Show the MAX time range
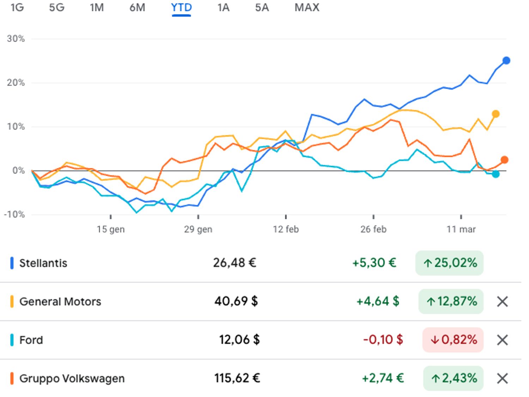Image resolution: width=529 pixels, height=397 pixels. pyautogui.click(x=307, y=7)
